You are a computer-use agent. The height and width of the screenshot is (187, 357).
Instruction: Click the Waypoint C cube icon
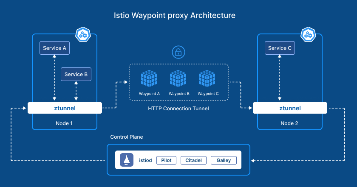coord(208,79)
